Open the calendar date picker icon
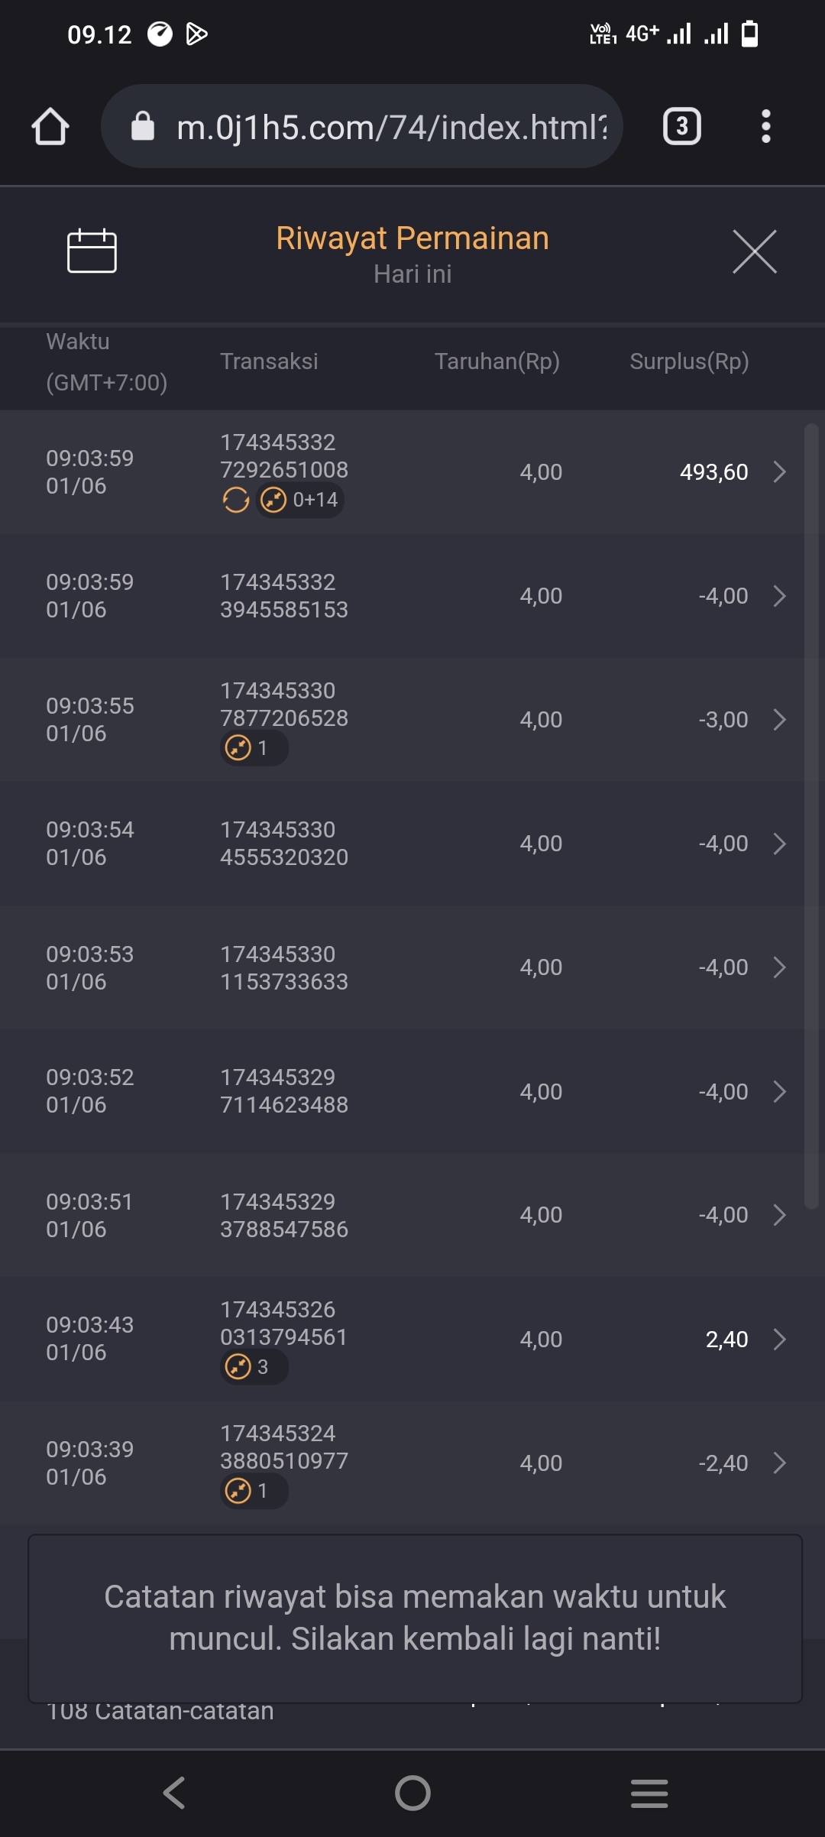The height and width of the screenshot is (1837, 825). coord(92,251)
